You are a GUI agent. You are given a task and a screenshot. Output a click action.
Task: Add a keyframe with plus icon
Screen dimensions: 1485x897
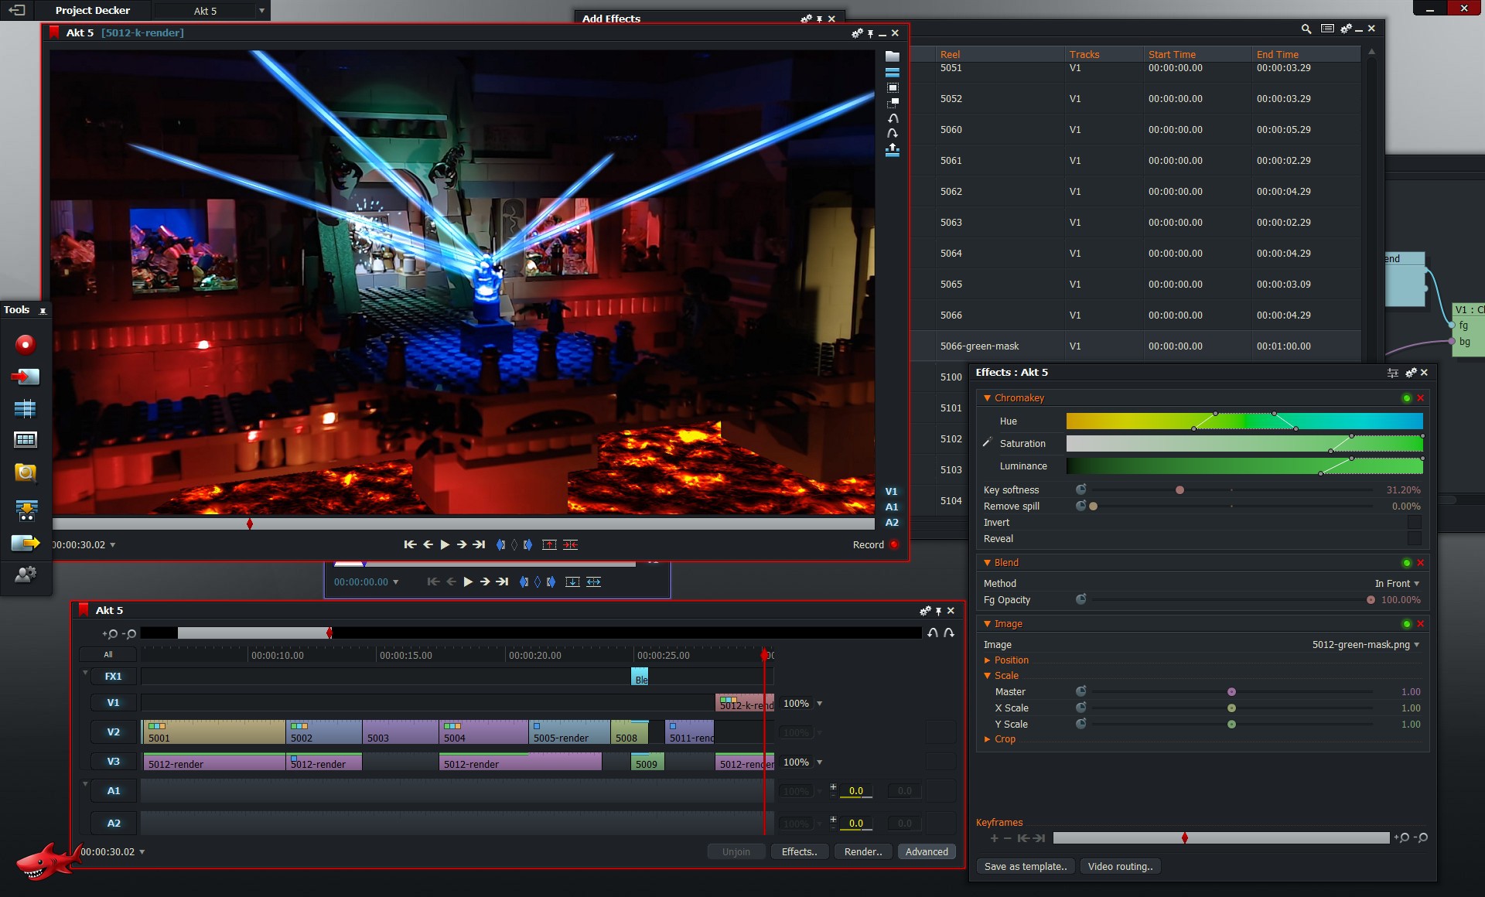coord(994,838)
